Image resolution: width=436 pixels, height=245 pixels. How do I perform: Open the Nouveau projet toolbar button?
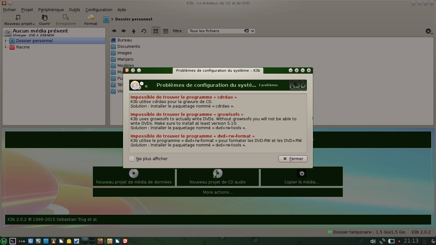pos(19,20)
